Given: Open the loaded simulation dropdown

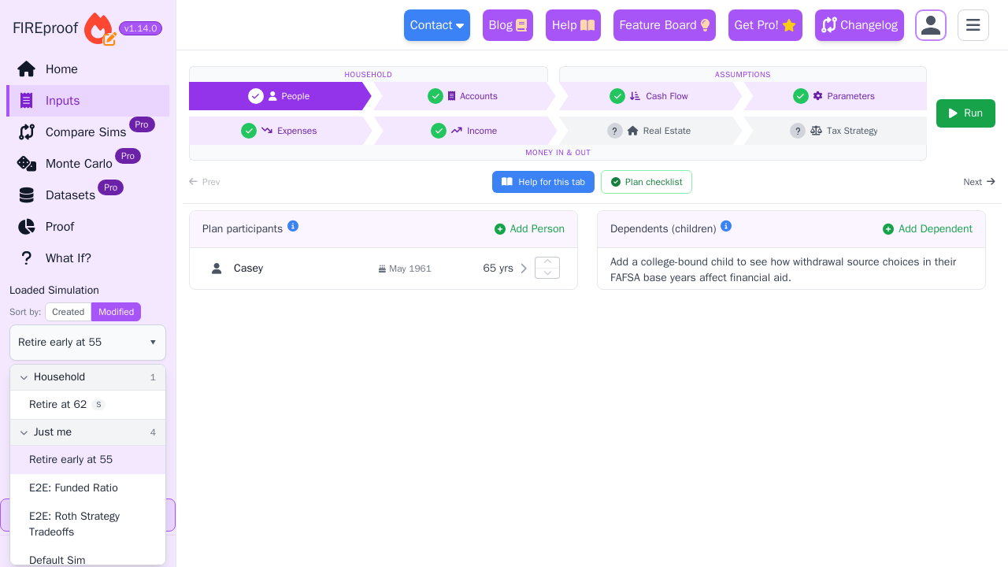Looking at the screenshot, I should [87, 343].
